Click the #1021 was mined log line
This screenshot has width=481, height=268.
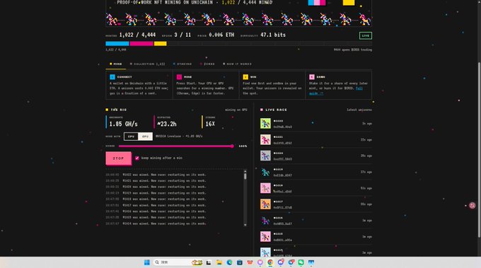pos(164,181)
